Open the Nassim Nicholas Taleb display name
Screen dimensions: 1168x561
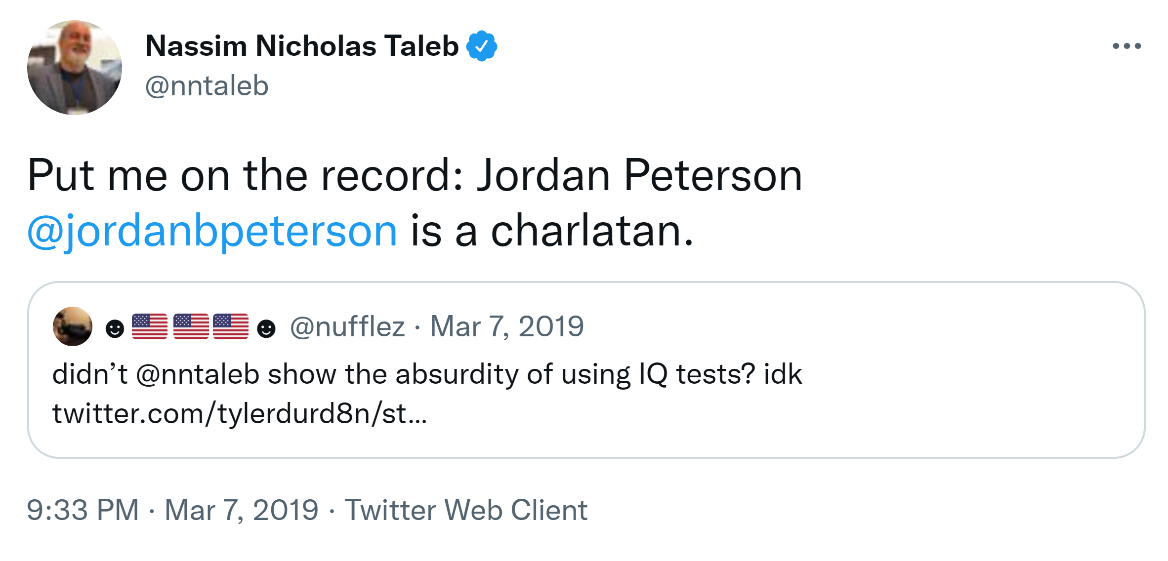(301, 46)
